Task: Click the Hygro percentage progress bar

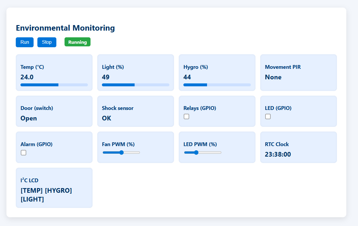Action: pos(217,85)
